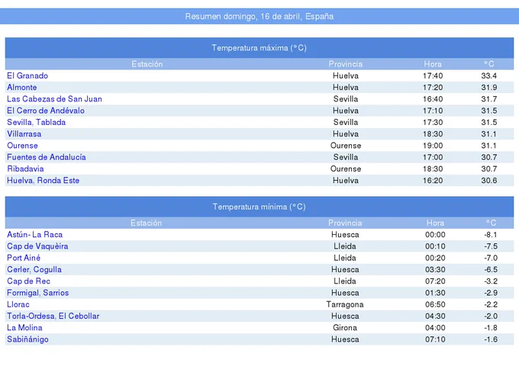Click the 31.9 value for Almonte
The image size is (519, 382).
click(x=489, y=88)
